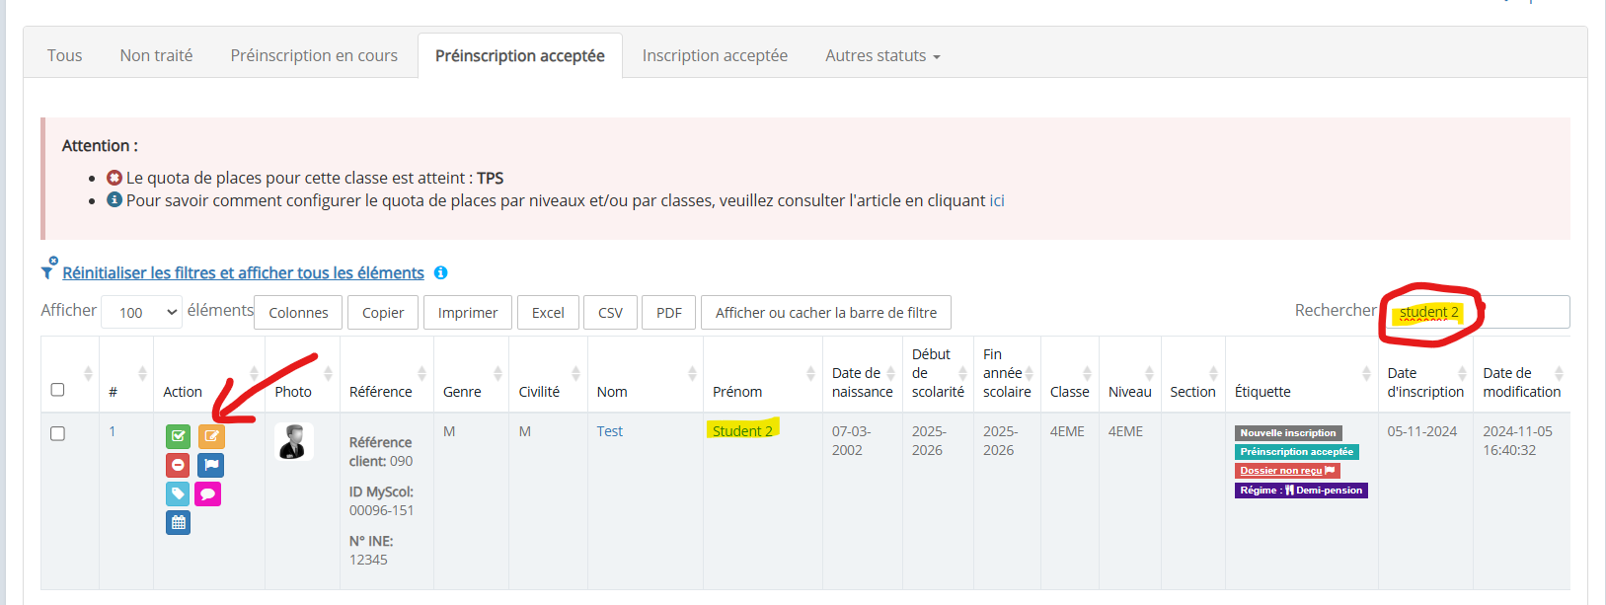Click the blue calendar action icon
This screenshot has height=605, width=1606.
[178, 522]
